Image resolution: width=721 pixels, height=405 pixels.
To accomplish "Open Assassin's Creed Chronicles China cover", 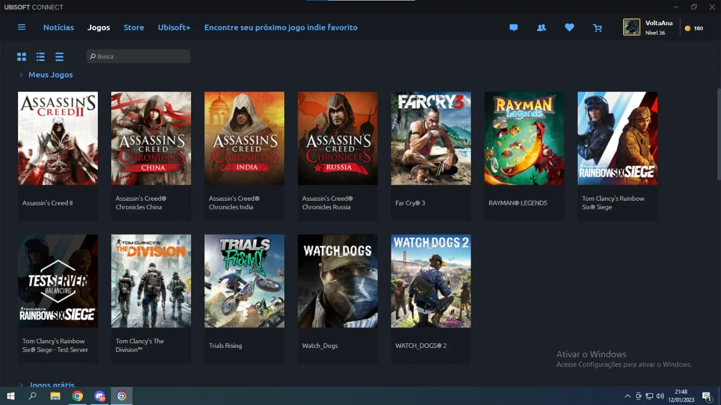I will tap(151, 138).
